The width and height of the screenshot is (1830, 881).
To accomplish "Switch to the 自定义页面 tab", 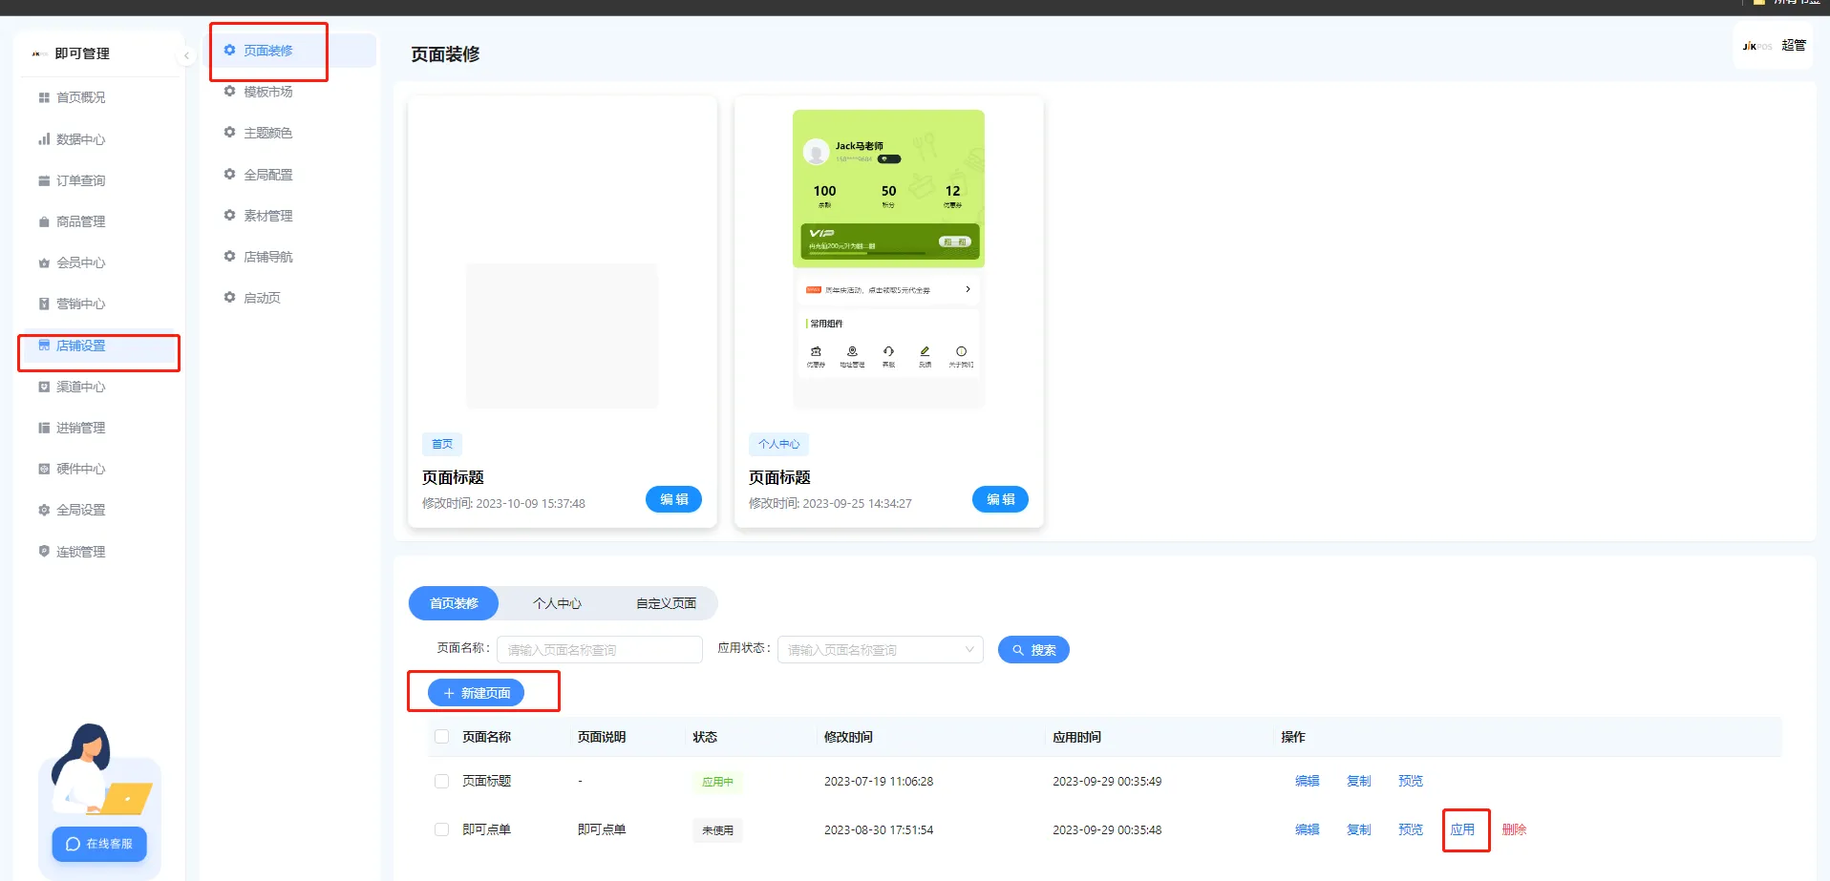I will coord(666,603).
